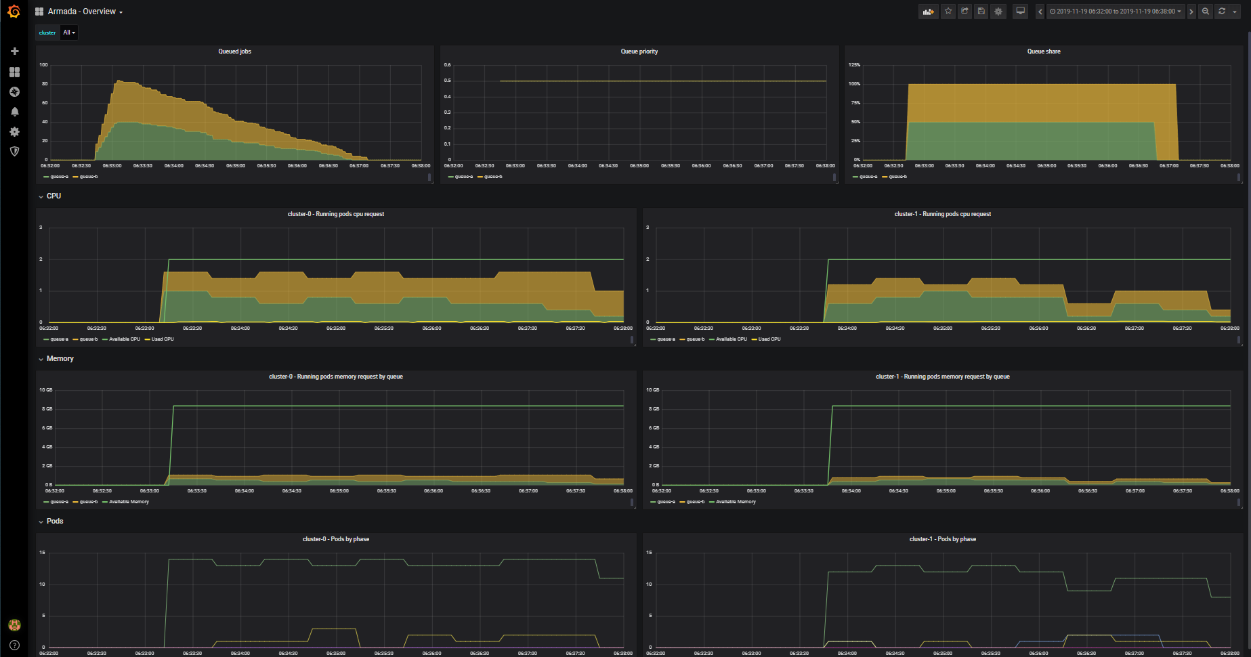Click queue-a color line in Queue share legend

click(855, 177)
